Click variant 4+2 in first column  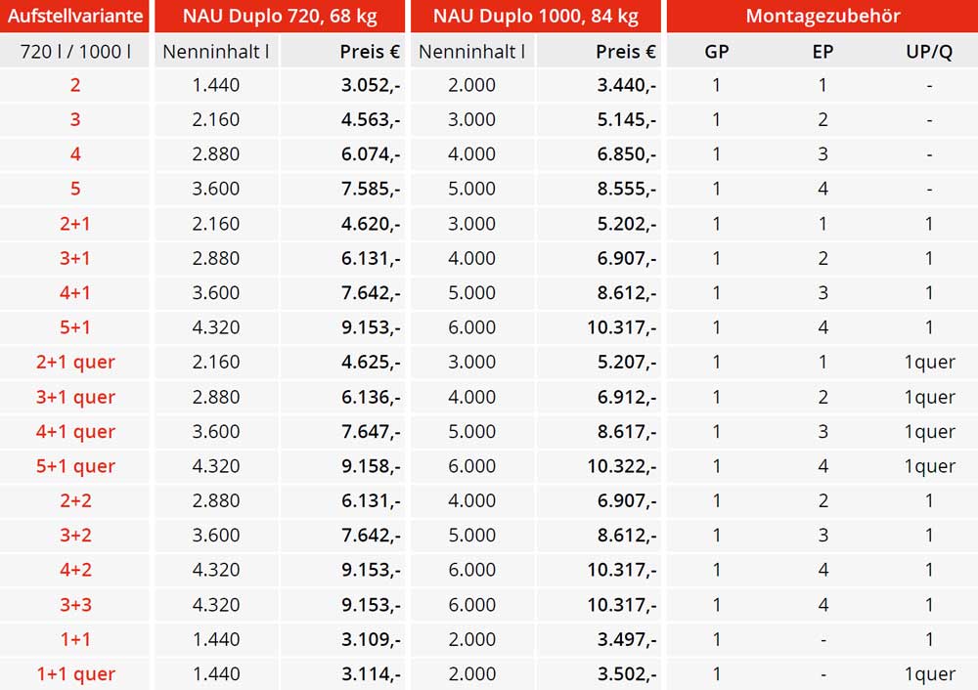tap(75, 570)
